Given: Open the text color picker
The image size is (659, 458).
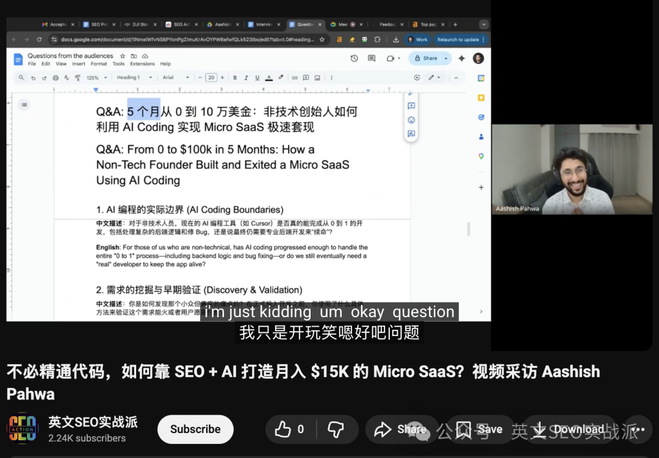Looking at the screenshot, I should click(269, 77).
